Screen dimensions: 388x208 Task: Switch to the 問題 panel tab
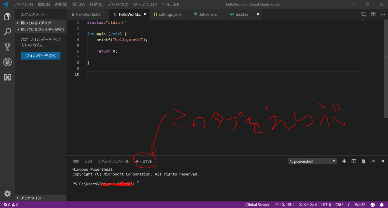(76, 161)
